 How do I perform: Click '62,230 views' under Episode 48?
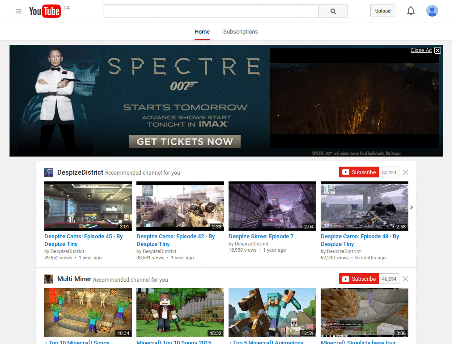coord(335,258)
